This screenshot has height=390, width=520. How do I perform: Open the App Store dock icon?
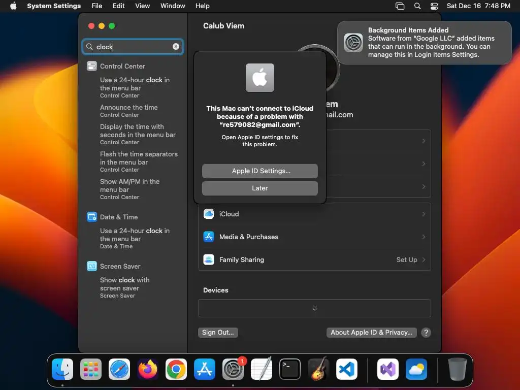coord(205,369)
